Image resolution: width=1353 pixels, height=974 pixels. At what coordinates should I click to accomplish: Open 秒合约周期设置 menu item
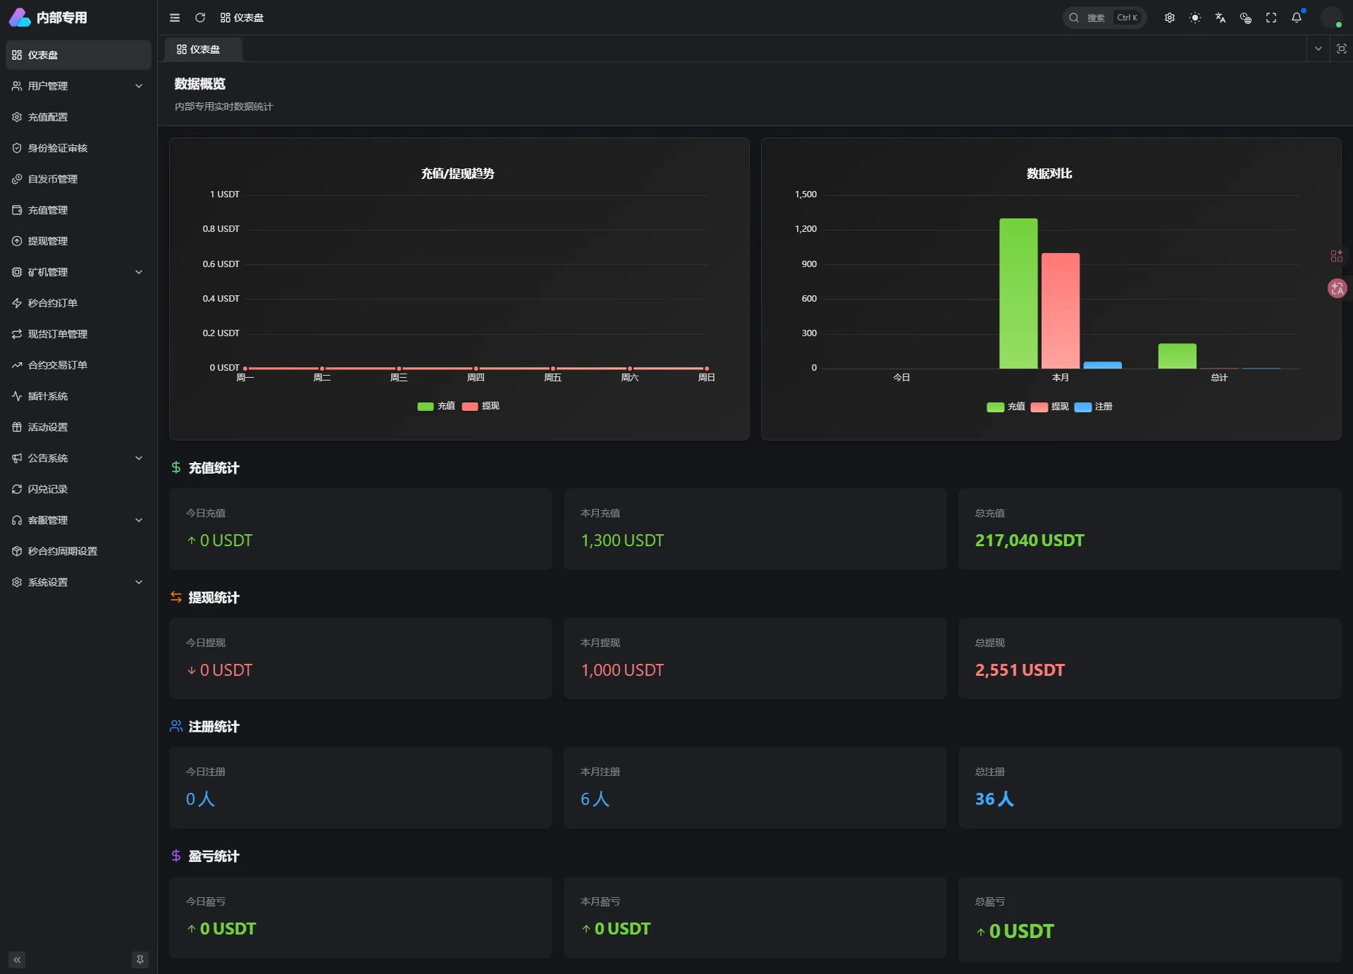[78, 551]
